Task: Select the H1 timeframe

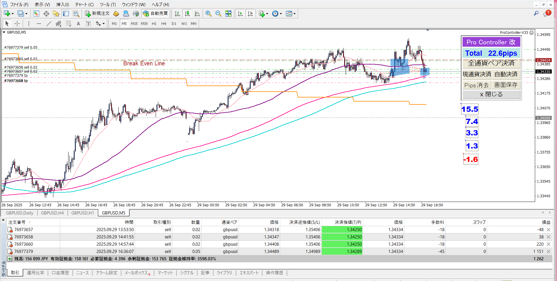Action: tap(154, 24)
